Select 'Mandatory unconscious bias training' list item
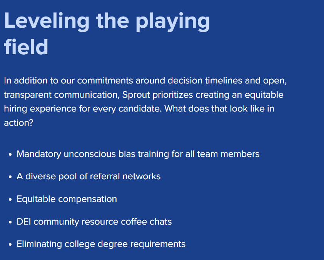The image size is (324, 260). click(x=138, y=154)
